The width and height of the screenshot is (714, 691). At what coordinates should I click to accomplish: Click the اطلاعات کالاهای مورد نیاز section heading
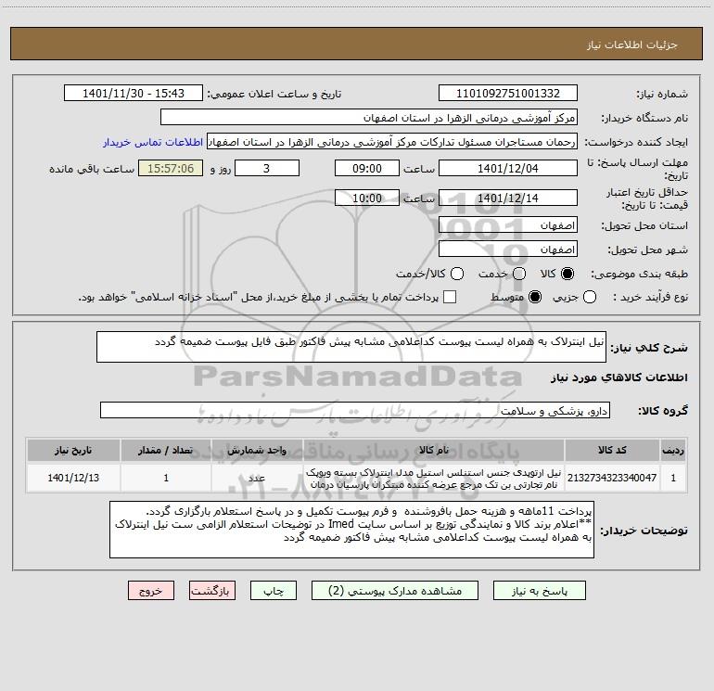619,377
